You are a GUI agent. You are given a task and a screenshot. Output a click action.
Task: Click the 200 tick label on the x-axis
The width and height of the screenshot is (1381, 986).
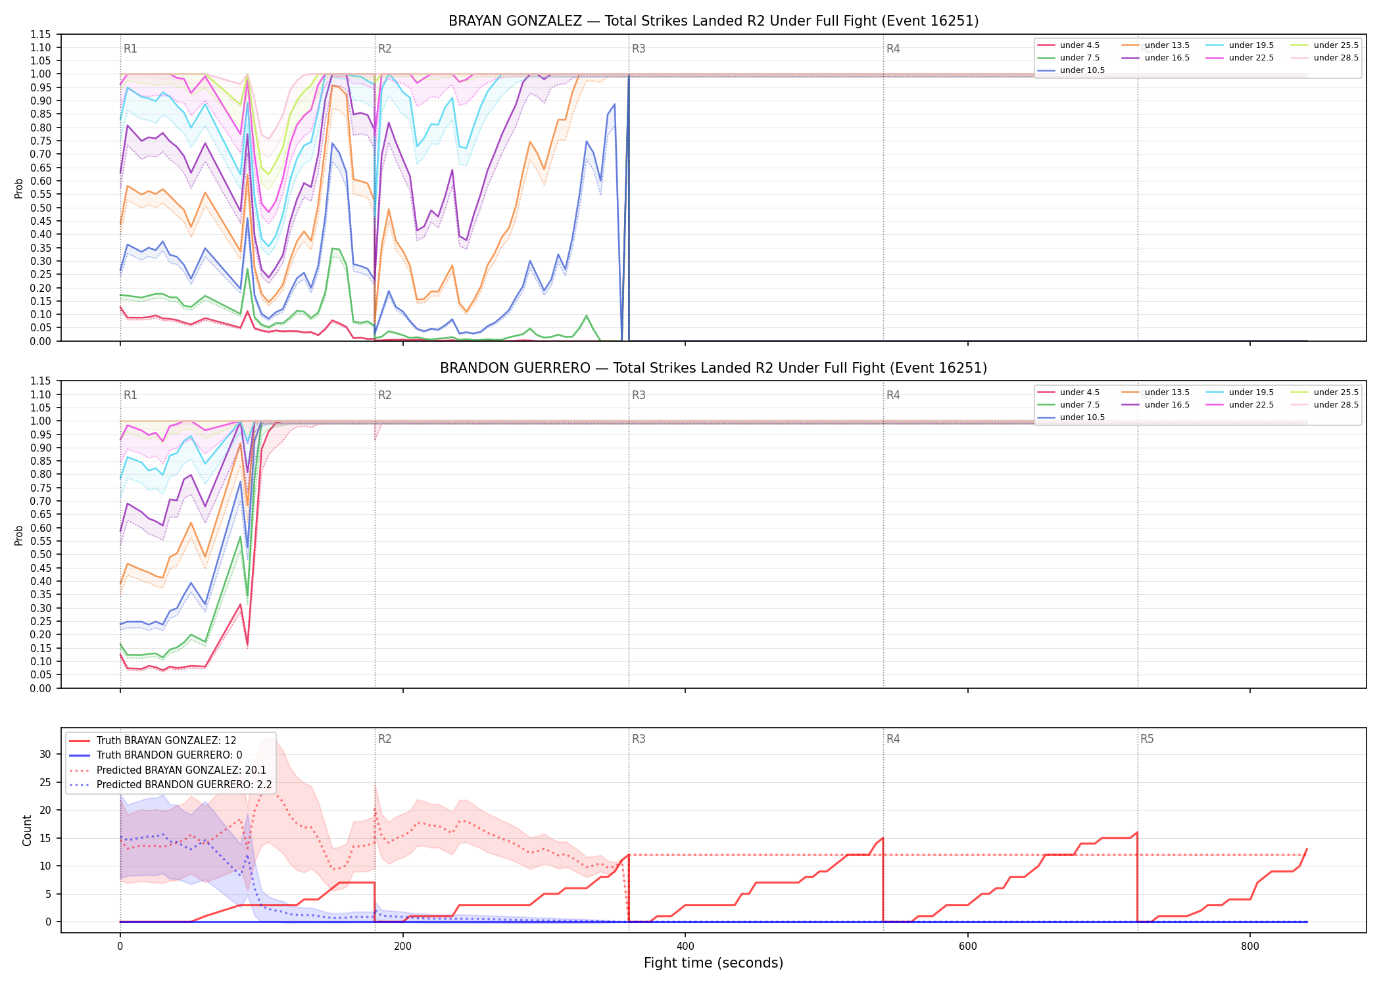tap(402, 947)
